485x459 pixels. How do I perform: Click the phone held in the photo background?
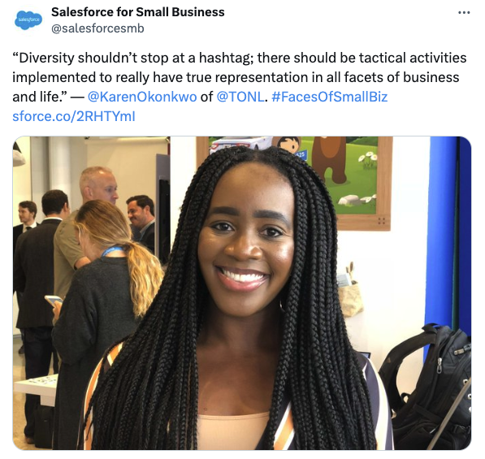pyautogui.click(x=53, y=300)
